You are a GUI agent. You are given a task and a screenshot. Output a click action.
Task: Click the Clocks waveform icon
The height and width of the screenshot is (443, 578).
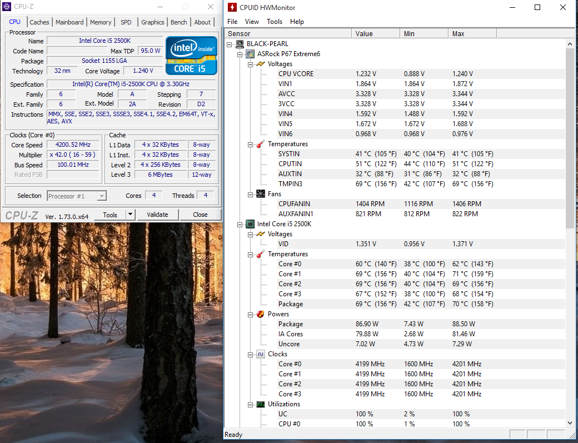pyautogui.click(x=261, y=354)
